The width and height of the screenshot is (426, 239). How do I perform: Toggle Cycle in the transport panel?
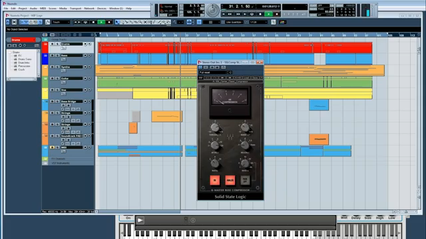(x=252, y=14)
